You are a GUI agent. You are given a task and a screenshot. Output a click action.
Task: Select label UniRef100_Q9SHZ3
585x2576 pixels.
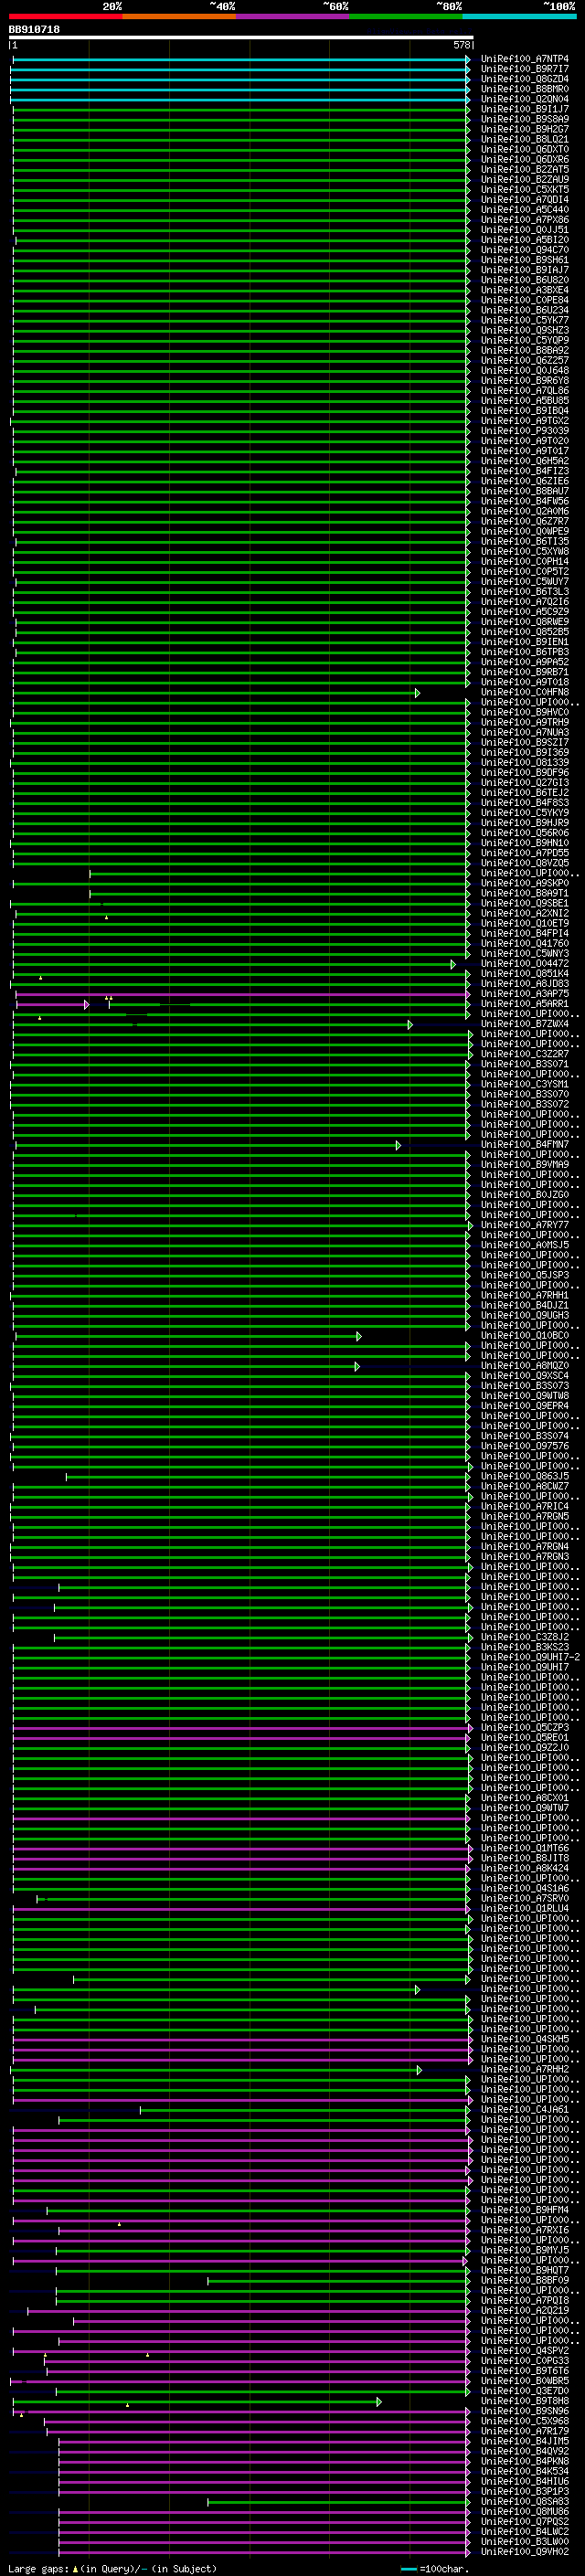525,330
